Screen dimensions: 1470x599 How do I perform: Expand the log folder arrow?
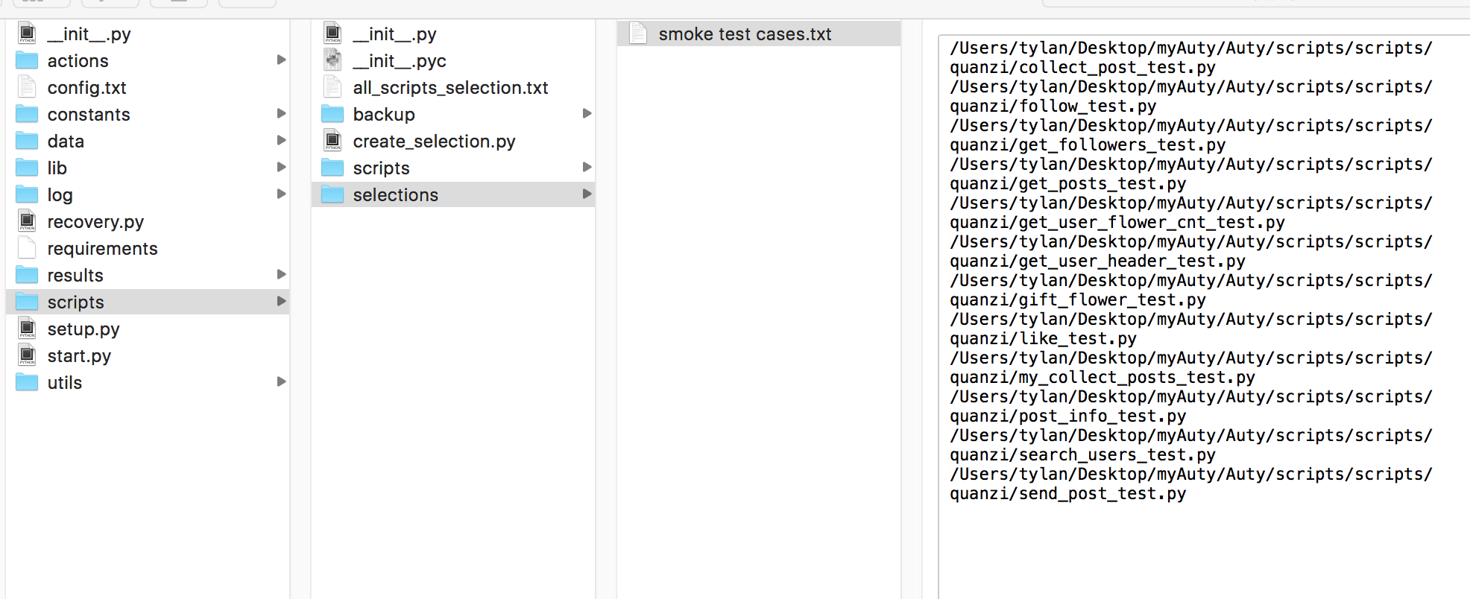pyautogui.click(x=281, y=194)
